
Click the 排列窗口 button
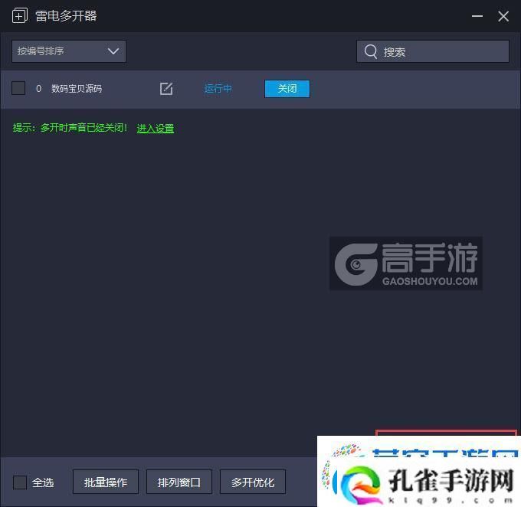(x=179, y=482)
